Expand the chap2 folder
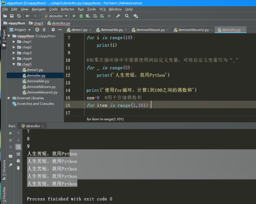The image size is (256, 204). pyautogui.click(x=14, y=47)
